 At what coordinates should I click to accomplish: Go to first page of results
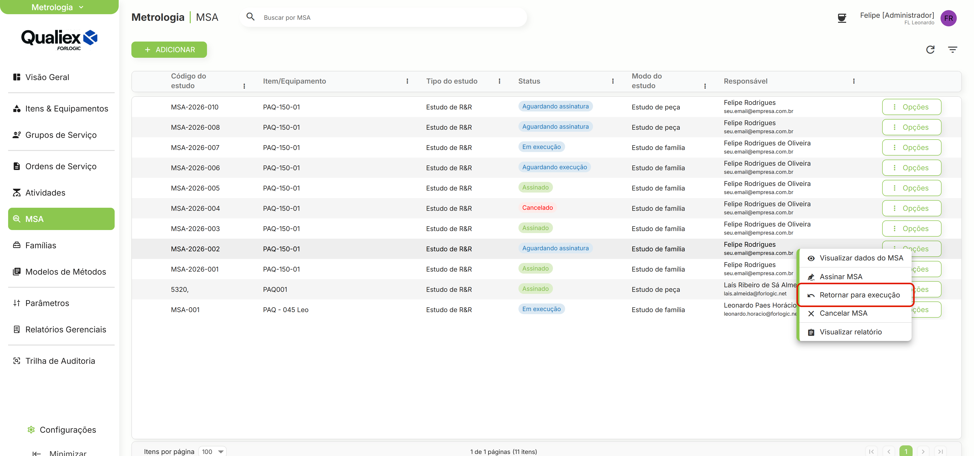point(871,451)
